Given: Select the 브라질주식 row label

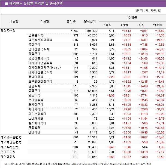Looking at the screenshot, I should (x=36, y=100).
